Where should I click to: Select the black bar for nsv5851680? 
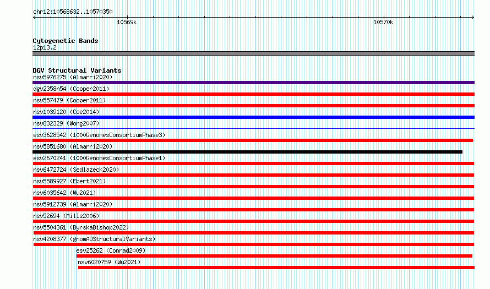(248, 152)
